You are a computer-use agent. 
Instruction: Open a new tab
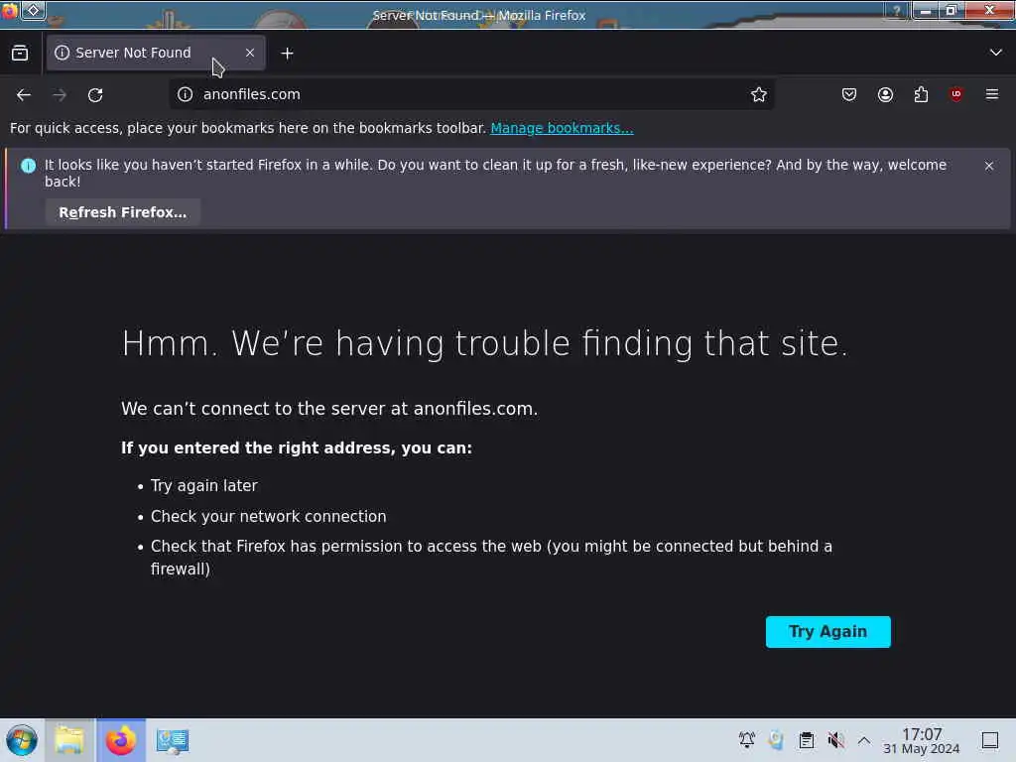(287, 54)
